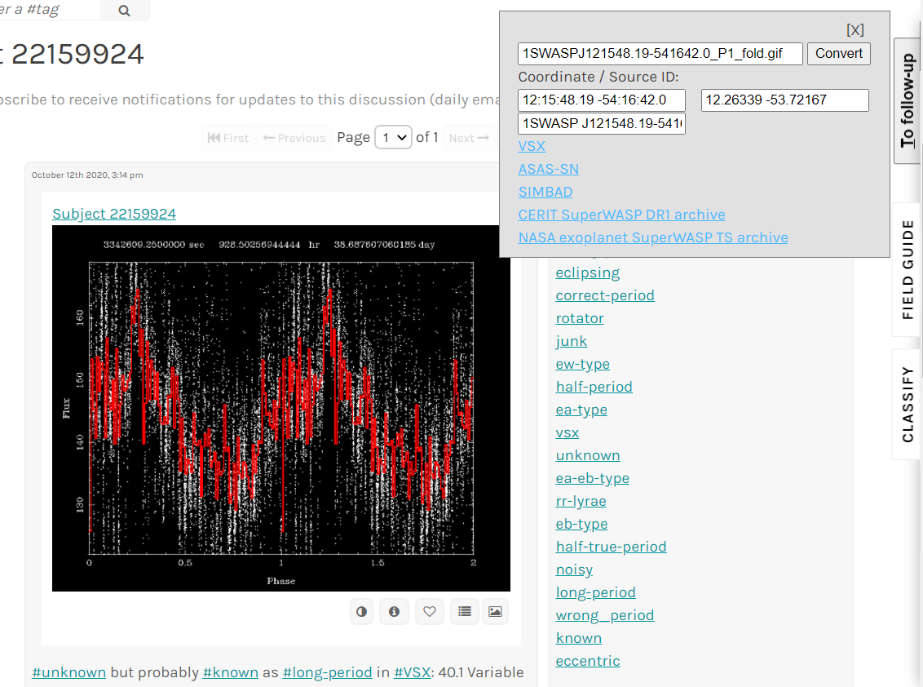Open the CLASSIFY side tab
Viewport: 923px width, 687px height.
click(908, 404)
